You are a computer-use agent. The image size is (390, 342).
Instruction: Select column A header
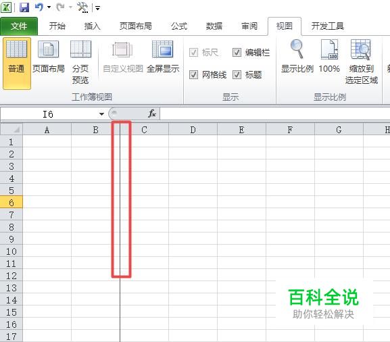[x=47, y=130]
